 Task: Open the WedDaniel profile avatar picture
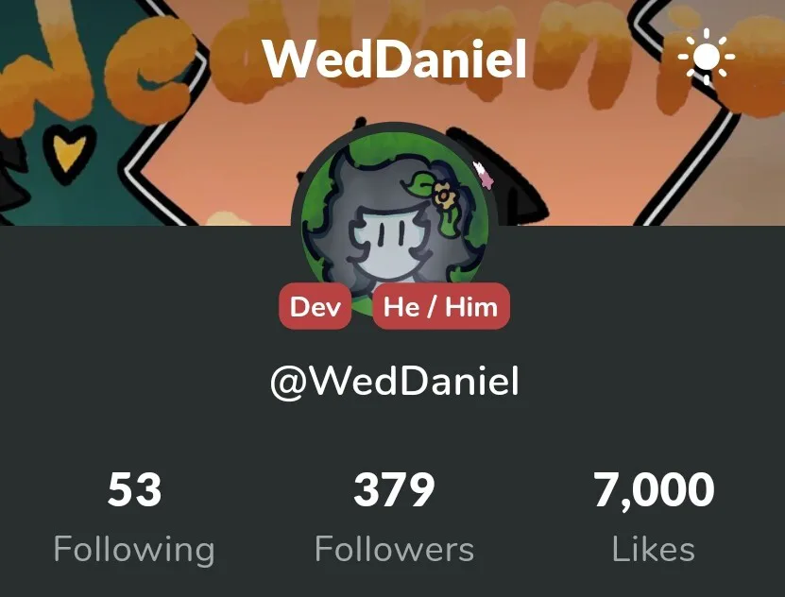click(395, 222)
